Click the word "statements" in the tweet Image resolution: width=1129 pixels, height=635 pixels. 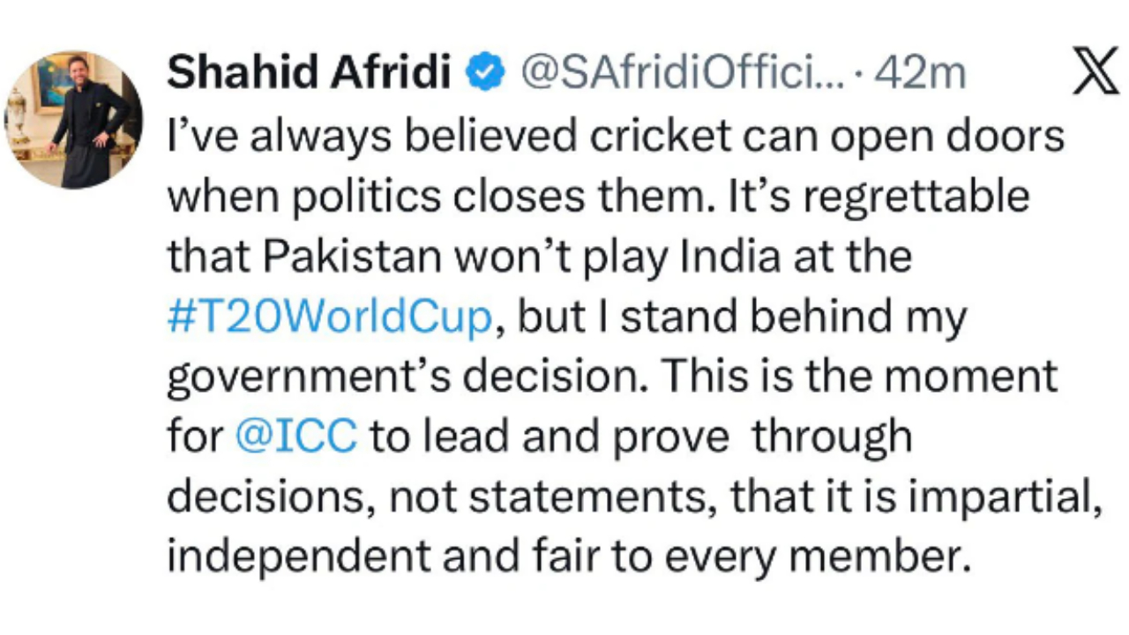(592, 497)
